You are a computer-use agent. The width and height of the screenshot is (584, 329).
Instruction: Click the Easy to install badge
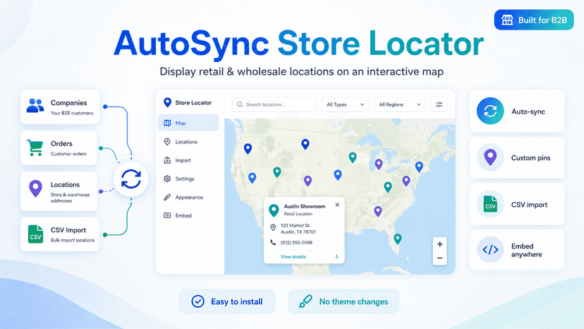coord(227,301)
